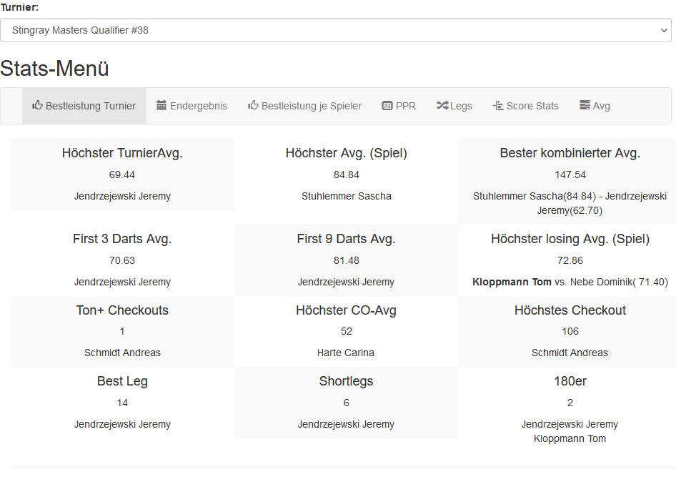The width and height of the screenshot is (676, 477).
Task: Click the Höchster TurnierAvg. value 69.44
Action: tap(122, 174)
